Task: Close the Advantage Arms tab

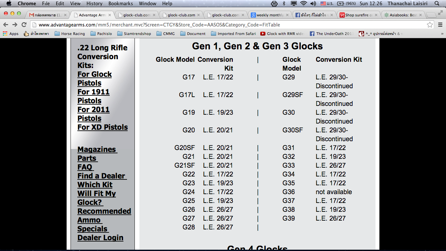Action: click(109, 15)
